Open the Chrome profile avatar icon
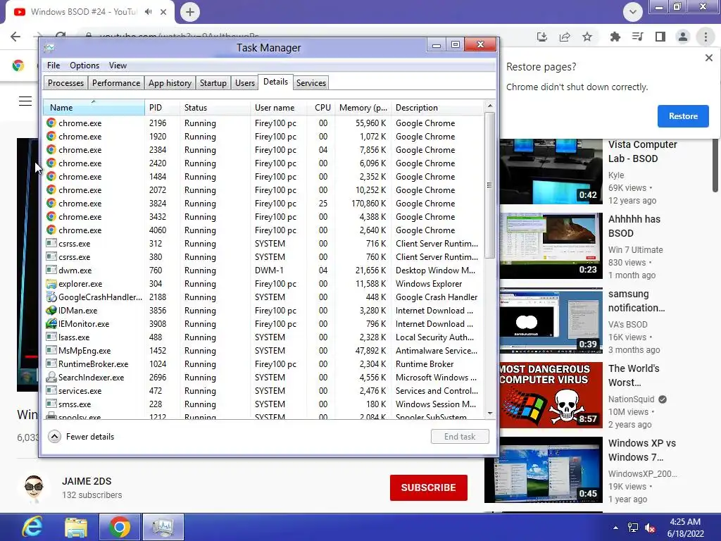721x541 pixels. point(683,37)
